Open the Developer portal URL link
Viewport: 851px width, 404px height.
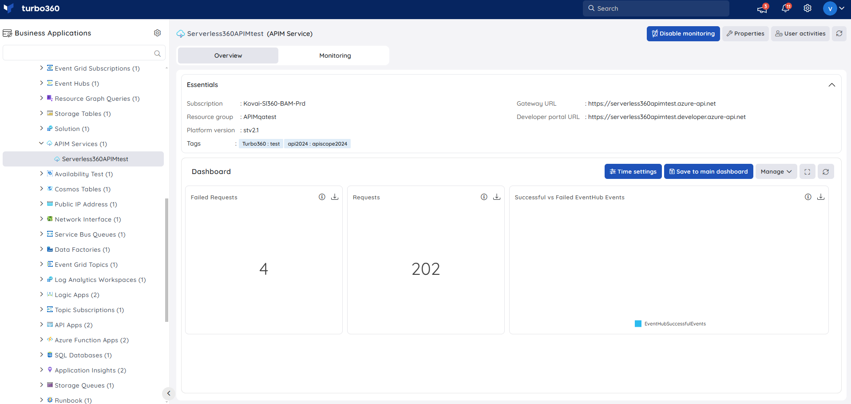tap(667, 117)
